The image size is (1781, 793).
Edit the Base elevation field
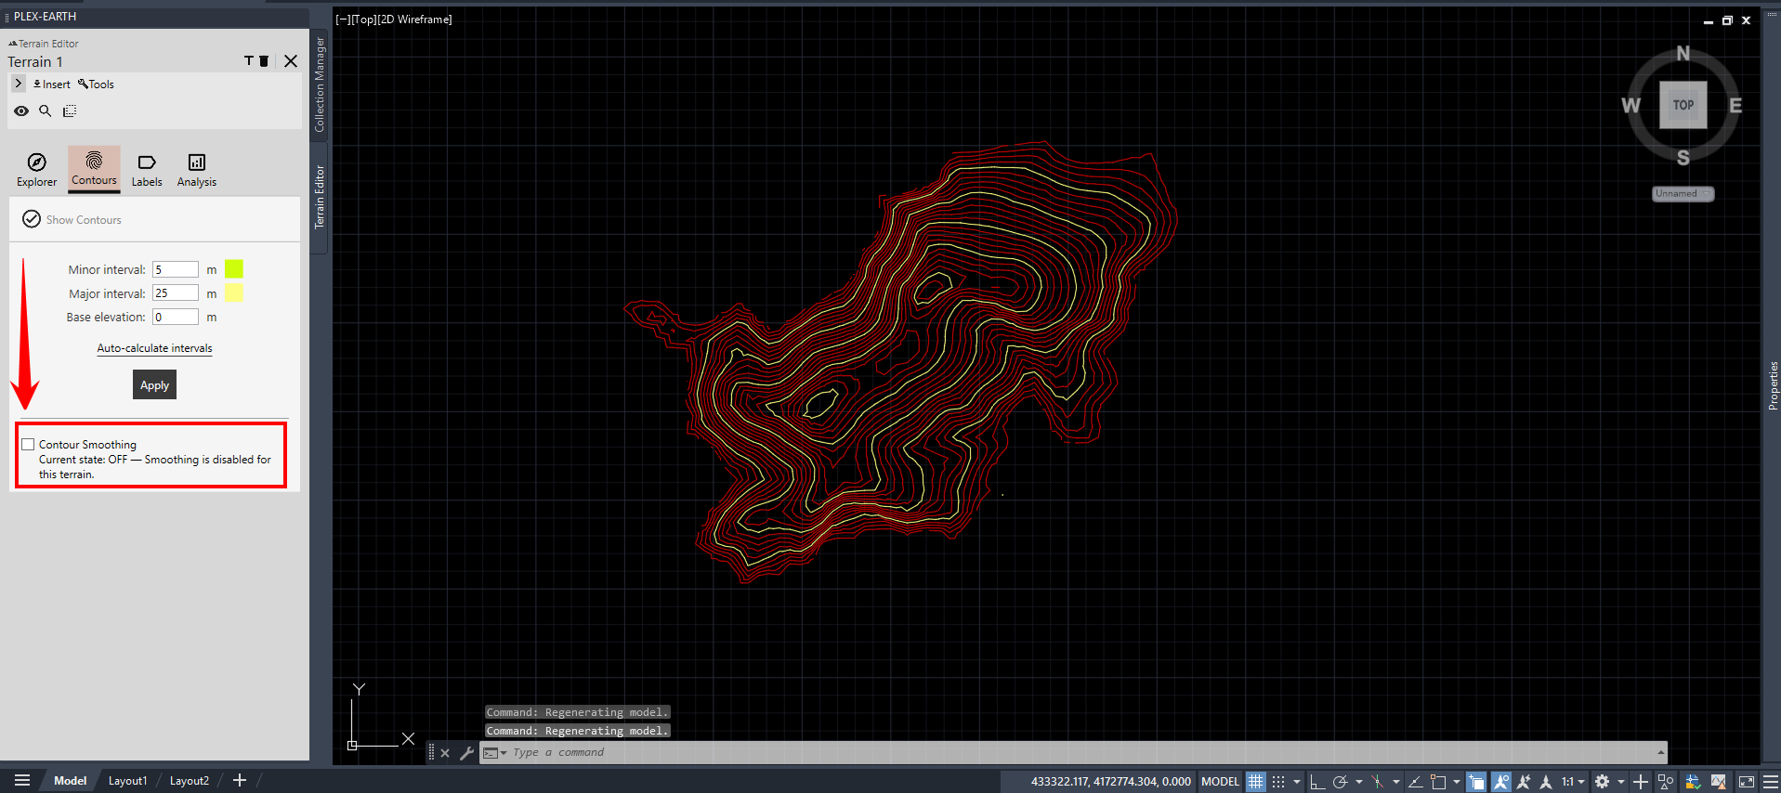coord(176,317)
